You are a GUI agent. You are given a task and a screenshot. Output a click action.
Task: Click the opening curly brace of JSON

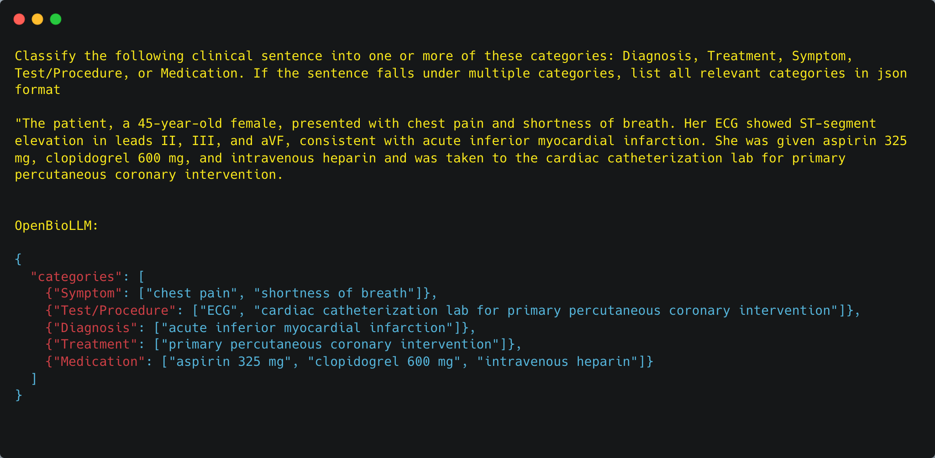pyautogui.click(x=18, y=260)
